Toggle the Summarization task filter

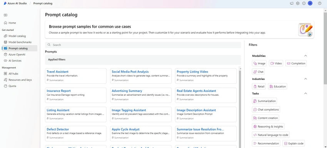264,101
